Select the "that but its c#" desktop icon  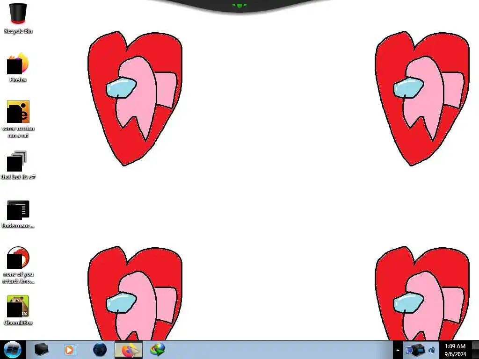(x=18, y=165)
